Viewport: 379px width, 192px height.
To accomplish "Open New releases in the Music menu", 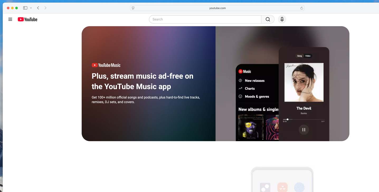I will pos(255,81).
